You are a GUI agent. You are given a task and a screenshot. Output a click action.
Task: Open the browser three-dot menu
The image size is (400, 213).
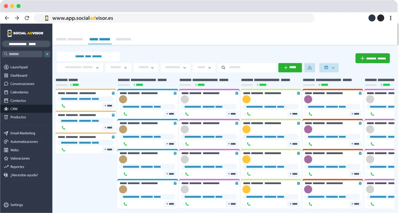(x=391, y=18)
